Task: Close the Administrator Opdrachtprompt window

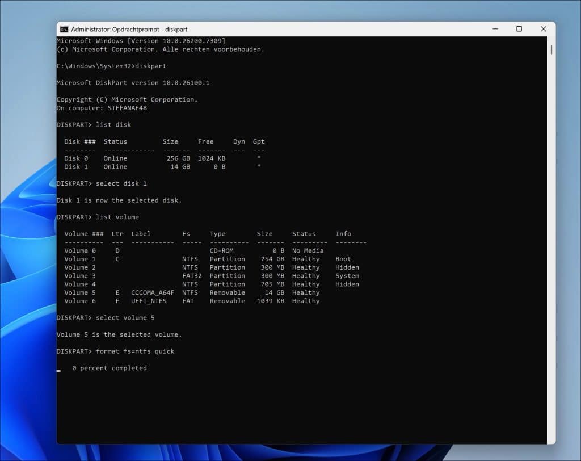Action: [x=543, y=29]
